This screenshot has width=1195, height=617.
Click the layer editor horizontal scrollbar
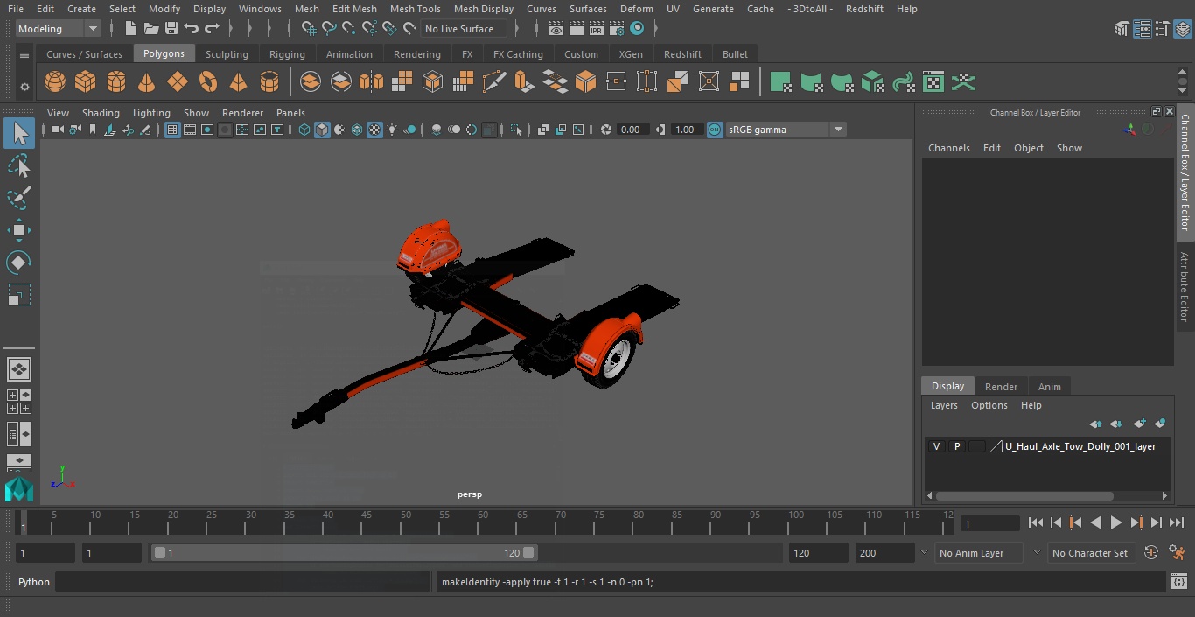point(1024,495)
